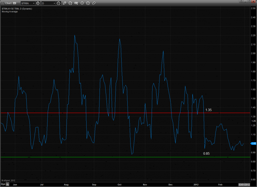Toggle the Dyn dynamic mode label

coord(3,184)
